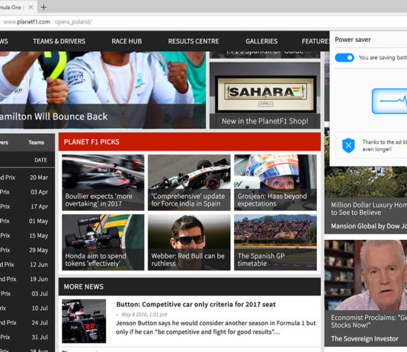Select the 17 Apr race row
Screen dimensions: 407x352
click(27, 206)
